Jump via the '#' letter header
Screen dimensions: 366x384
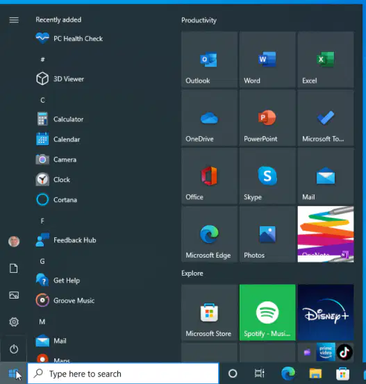42,60
